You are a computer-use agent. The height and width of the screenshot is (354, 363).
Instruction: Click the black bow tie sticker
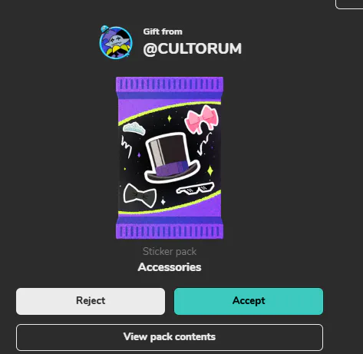click(x=140, y=196)
